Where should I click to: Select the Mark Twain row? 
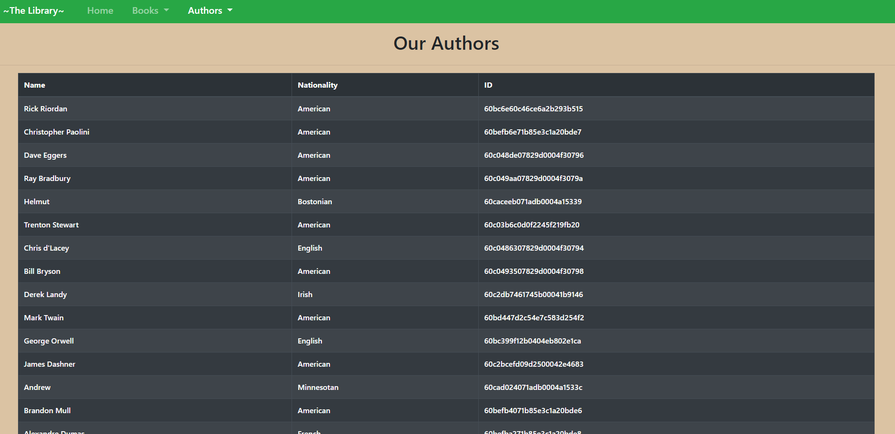44,317
